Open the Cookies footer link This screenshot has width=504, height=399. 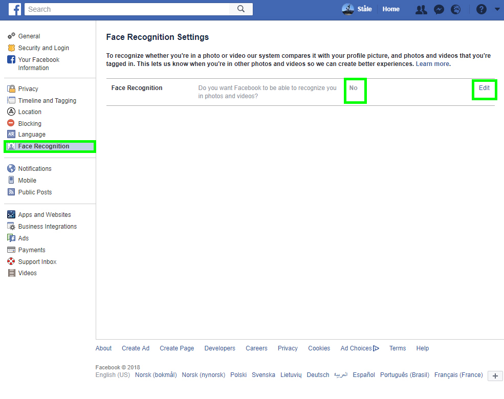tap(319, 348)
